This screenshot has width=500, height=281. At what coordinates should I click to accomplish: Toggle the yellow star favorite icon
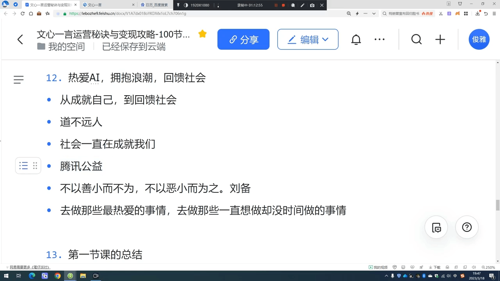click(202, 34)
